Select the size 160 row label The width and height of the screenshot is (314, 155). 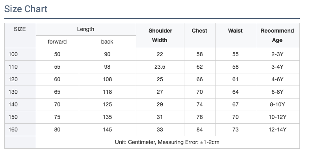[x=20, y=130]
